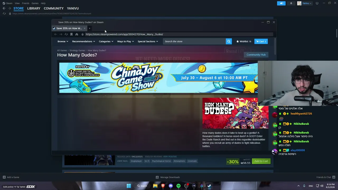Expand the Browse store menu
The image size is (338, 190).
click(63, 41)
